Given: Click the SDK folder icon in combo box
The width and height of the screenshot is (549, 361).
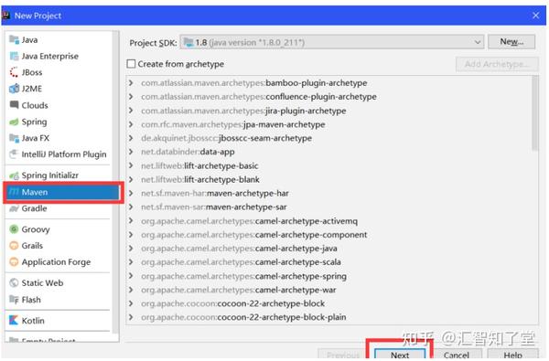Looking at the screenshot, I should pyautogui.click(x=188, y=42).
